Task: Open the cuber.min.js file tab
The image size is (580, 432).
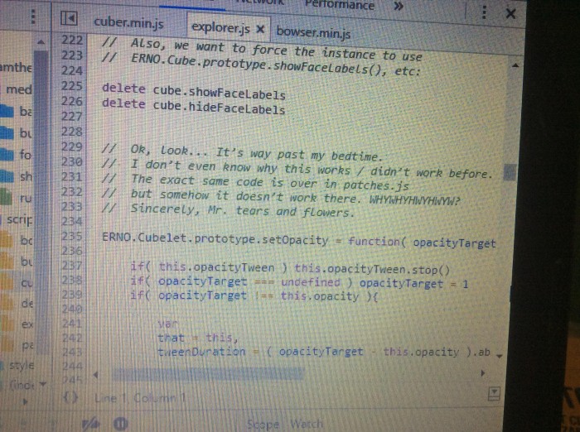Action: 128,23
